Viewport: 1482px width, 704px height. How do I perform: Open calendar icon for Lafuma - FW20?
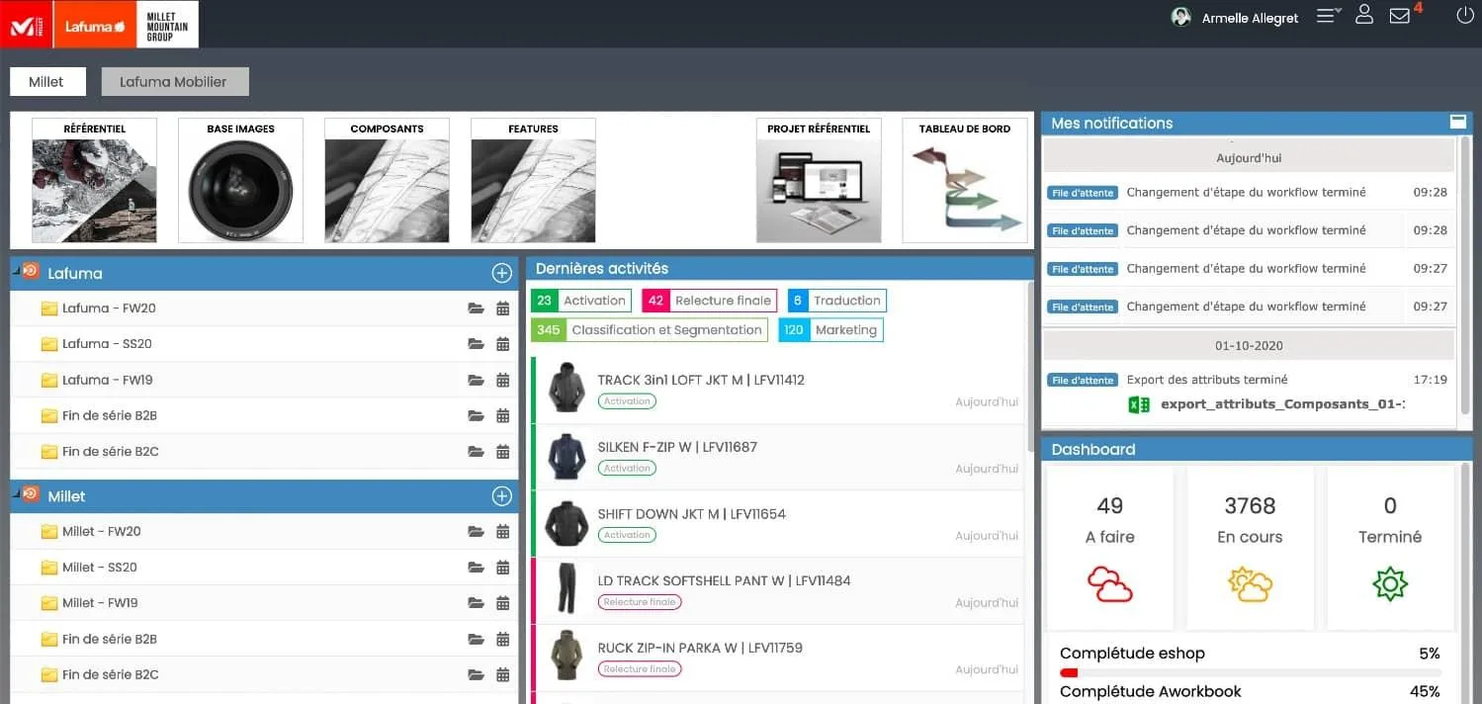pyautogui.click(x=502, y=308)
